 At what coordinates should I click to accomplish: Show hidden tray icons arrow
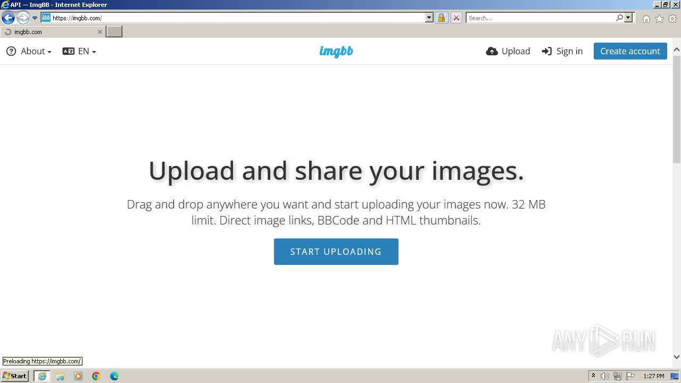(593, 376)
